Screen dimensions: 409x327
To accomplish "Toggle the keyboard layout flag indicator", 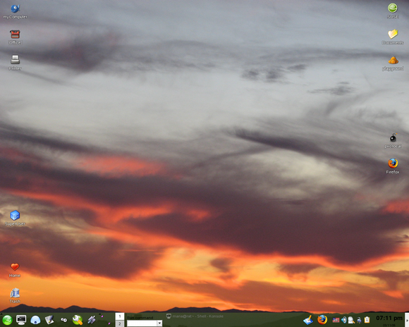I will (336, 320).
